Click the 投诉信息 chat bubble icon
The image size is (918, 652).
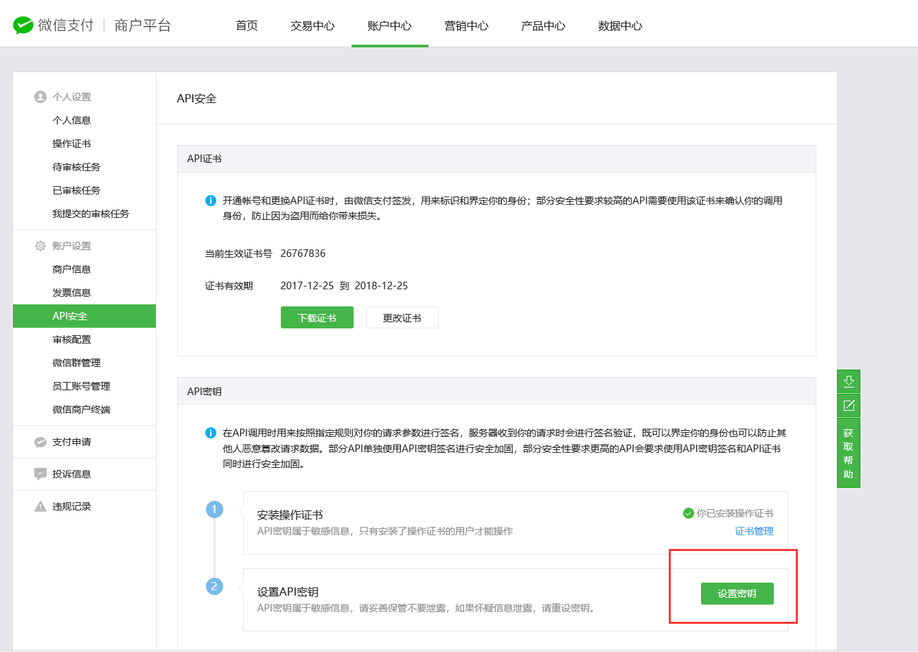pyautogui.click(x=41, y=474)
